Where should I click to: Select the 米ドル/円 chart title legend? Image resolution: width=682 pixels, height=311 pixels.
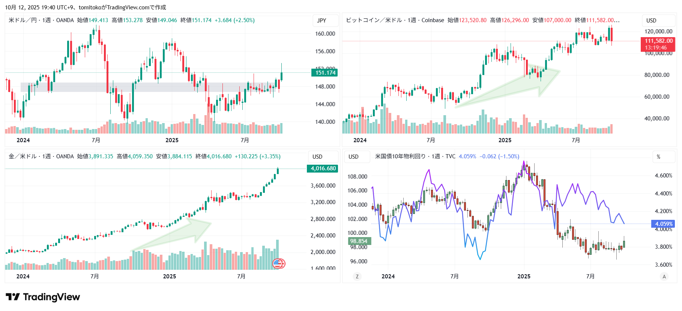click(x=23, y=20)
